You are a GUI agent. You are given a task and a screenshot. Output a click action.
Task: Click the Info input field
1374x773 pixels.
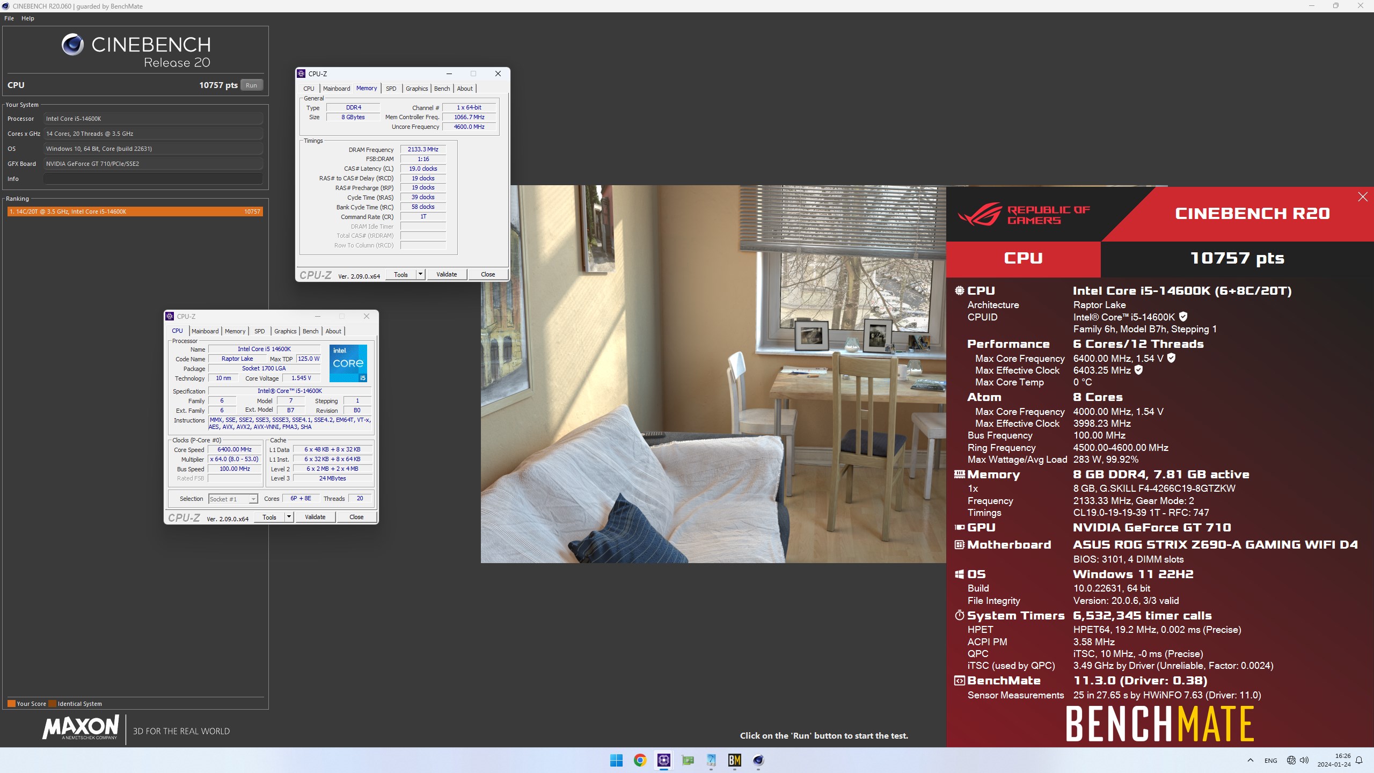click(x=154, y=179)
